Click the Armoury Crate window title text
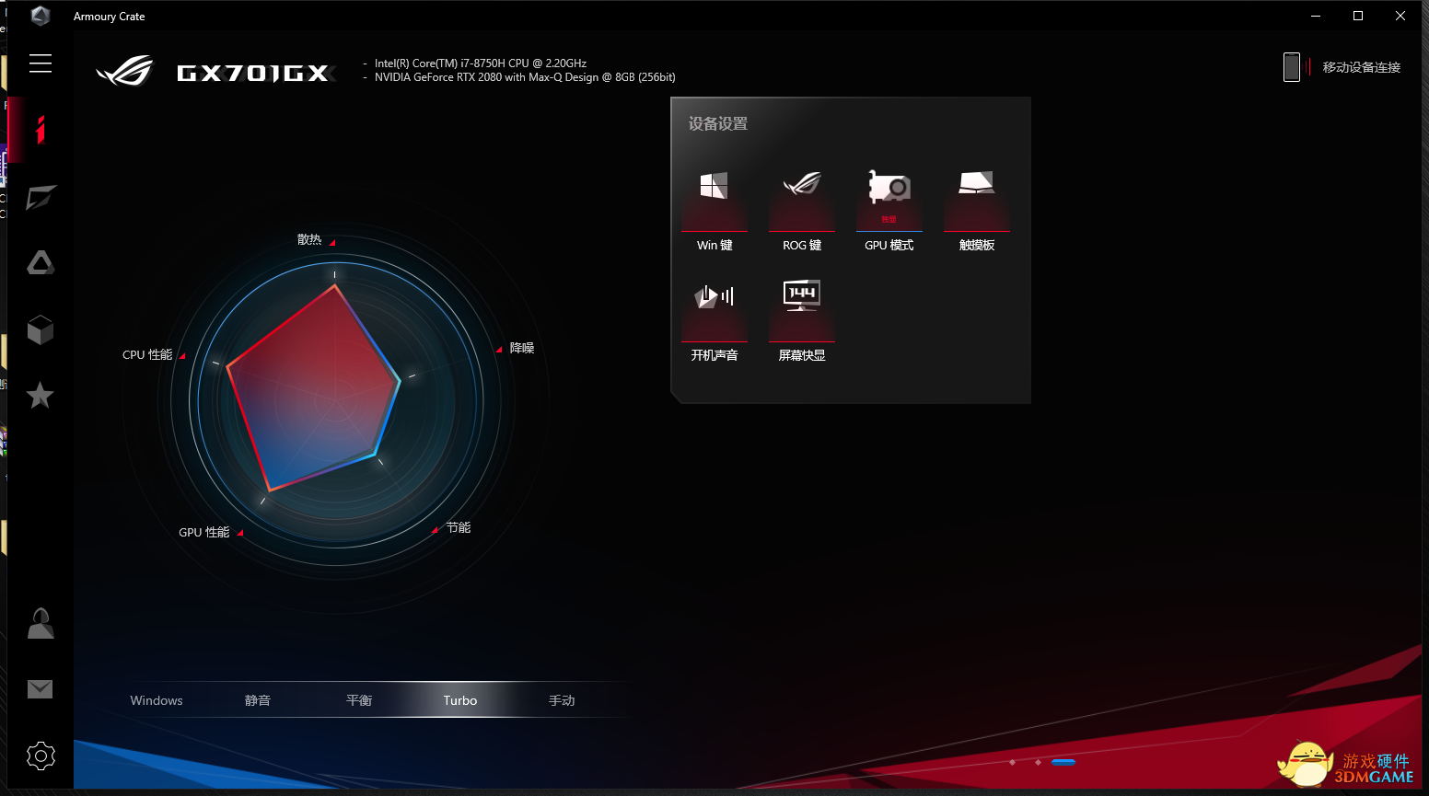 pos(110,17)
